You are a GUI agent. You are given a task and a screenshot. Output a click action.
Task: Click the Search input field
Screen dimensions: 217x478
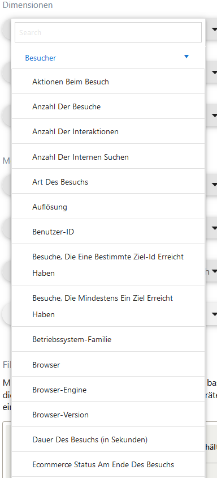point(108,32)
